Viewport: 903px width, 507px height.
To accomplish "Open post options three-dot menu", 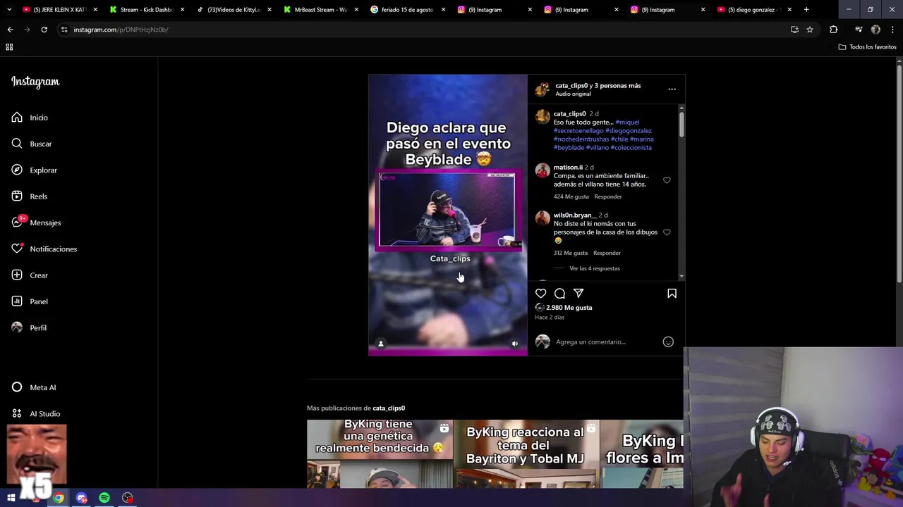I will click(x=672, y=89).
